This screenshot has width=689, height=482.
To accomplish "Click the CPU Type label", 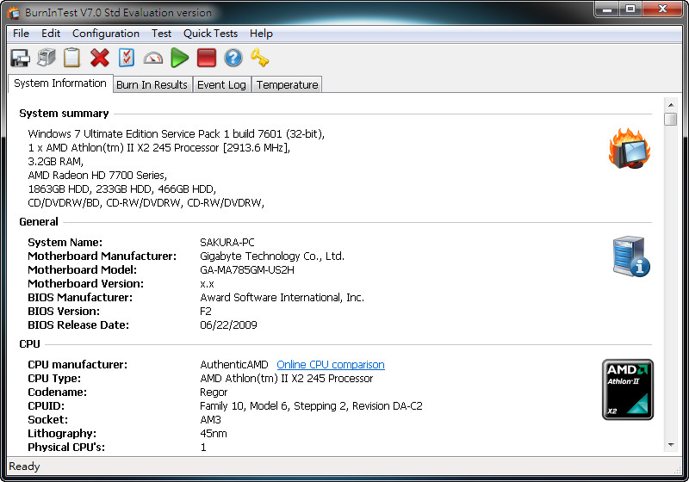I will click(x=54, y=379).
